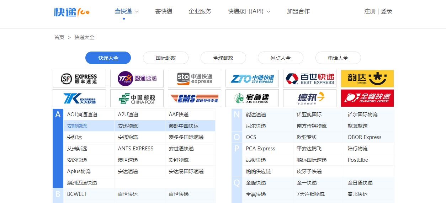Viewport: 446px width, 203px height.
Task: Switch to the 网点大全 tab
Action: [x=281, y=58]
